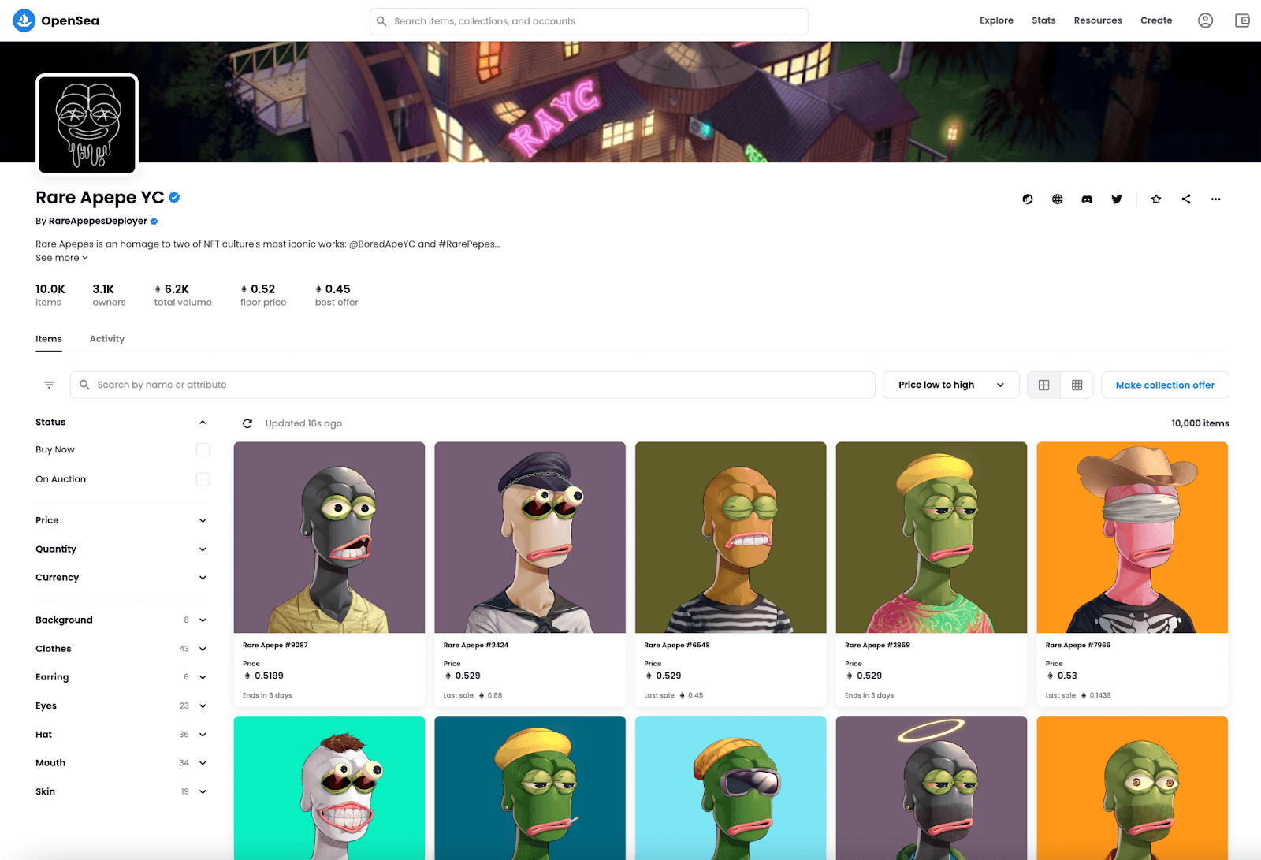Select the Items tab
This screenshot has width=1261, height=860.
pyautogui.click(x=49, y=339)
